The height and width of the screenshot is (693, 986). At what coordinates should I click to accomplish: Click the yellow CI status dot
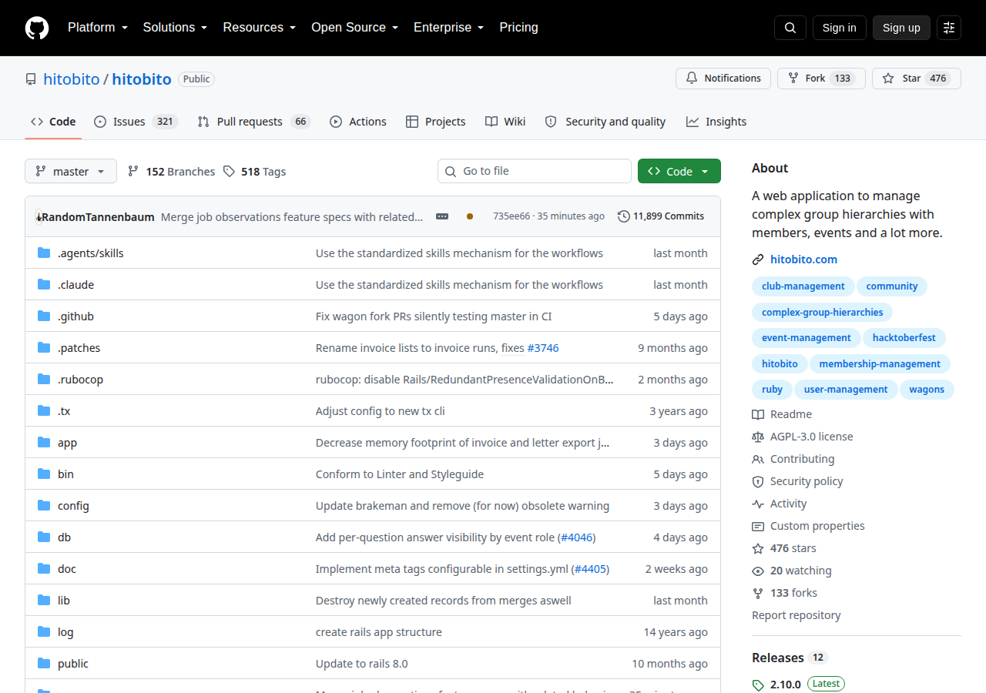coord(470,216)
